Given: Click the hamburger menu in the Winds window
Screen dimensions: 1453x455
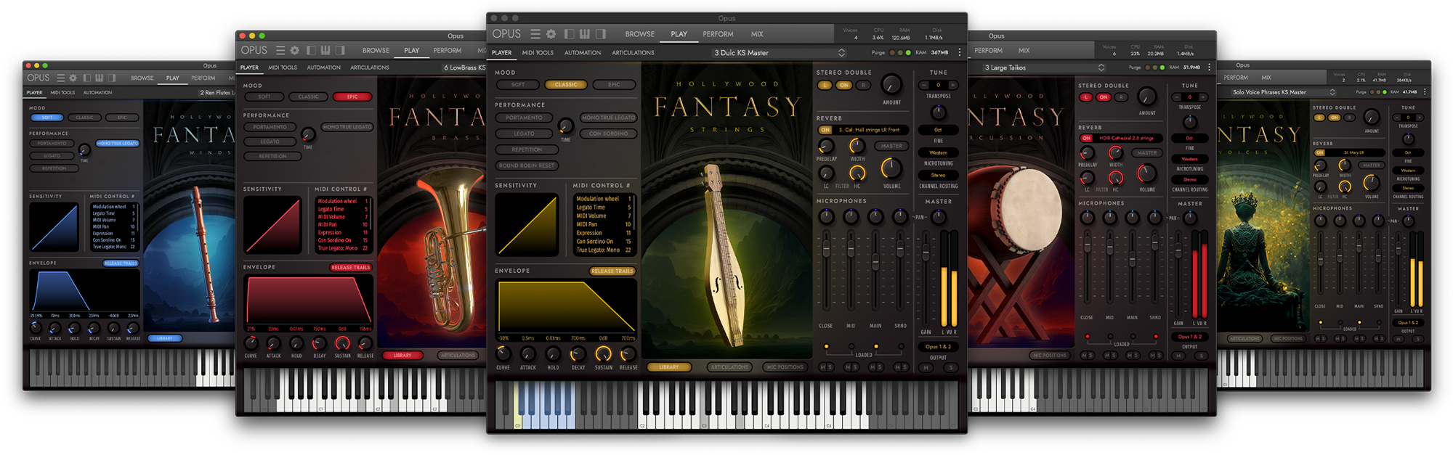Looking at the screenshot, I should click(x=61, y=78).
